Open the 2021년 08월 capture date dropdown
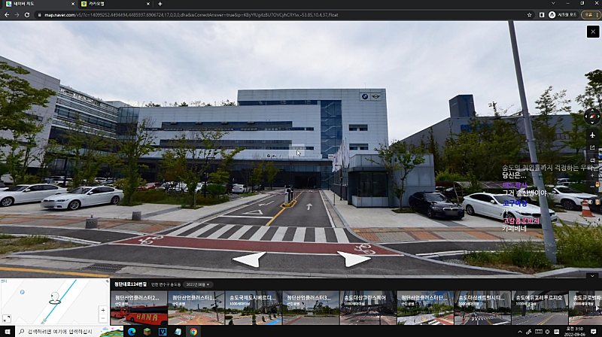The image size is (602, 337). click(198, 284)
